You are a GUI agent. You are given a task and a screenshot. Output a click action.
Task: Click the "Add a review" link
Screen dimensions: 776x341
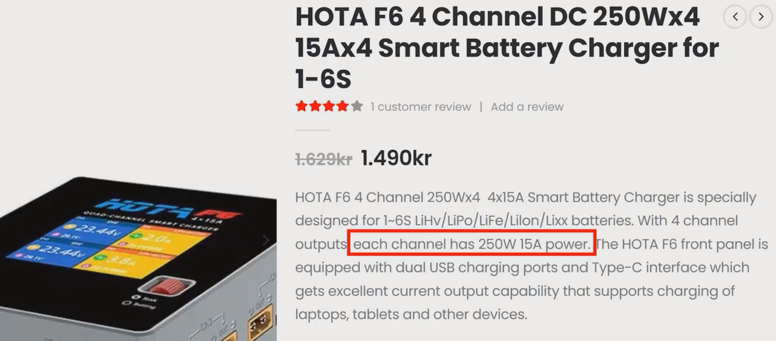pos(527,107)
